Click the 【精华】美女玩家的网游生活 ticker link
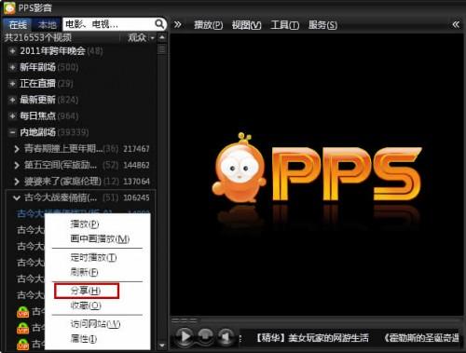The width and height of the screenshot is (466, 353). [x=312, y=338]
